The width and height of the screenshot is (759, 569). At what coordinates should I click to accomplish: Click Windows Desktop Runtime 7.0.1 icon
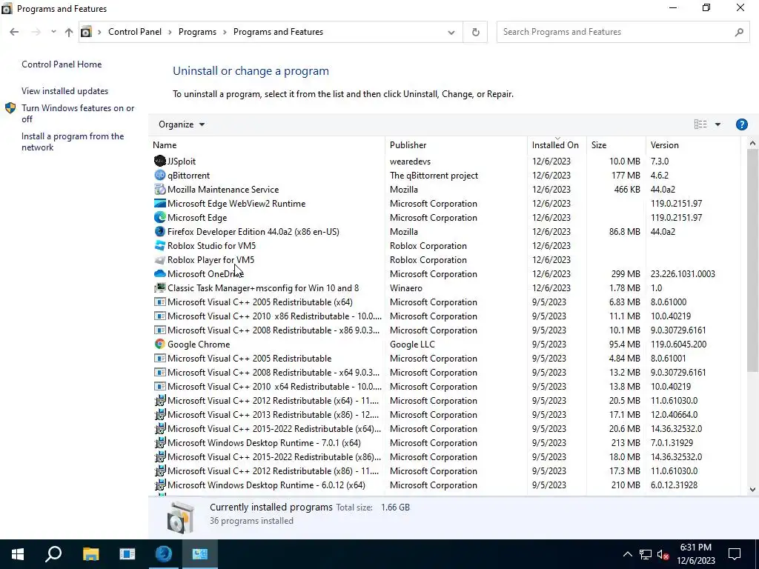pyautogui.click(x=160, y=443)
